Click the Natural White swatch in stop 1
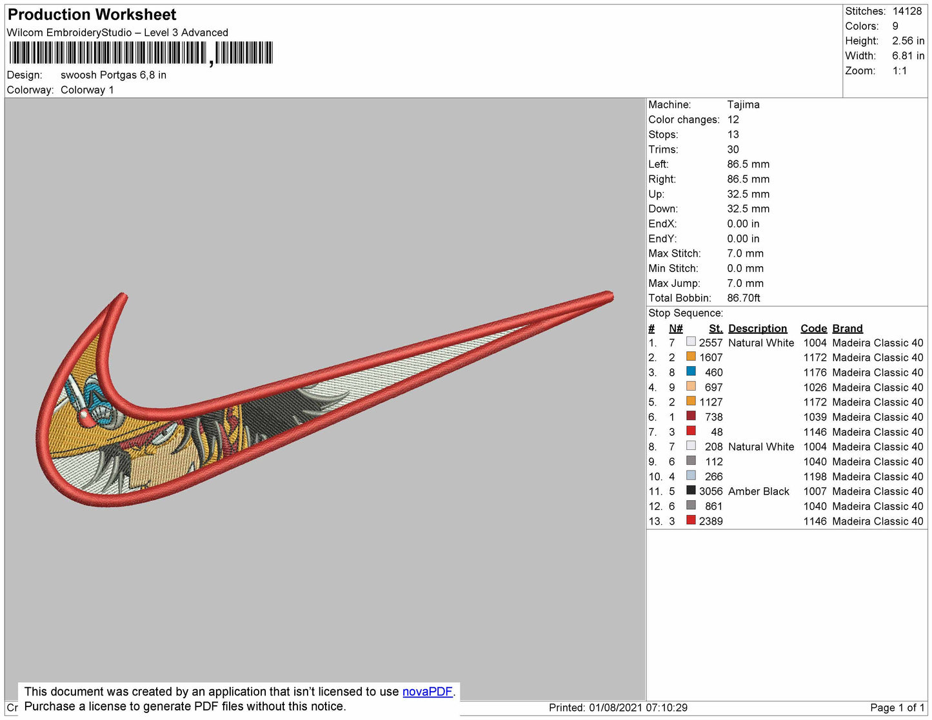The height and width of the screenshot is (720, 932). [x=691, y=342]
